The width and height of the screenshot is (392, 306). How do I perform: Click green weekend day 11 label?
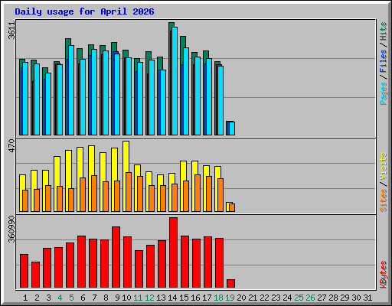click(x=138, y=298)
